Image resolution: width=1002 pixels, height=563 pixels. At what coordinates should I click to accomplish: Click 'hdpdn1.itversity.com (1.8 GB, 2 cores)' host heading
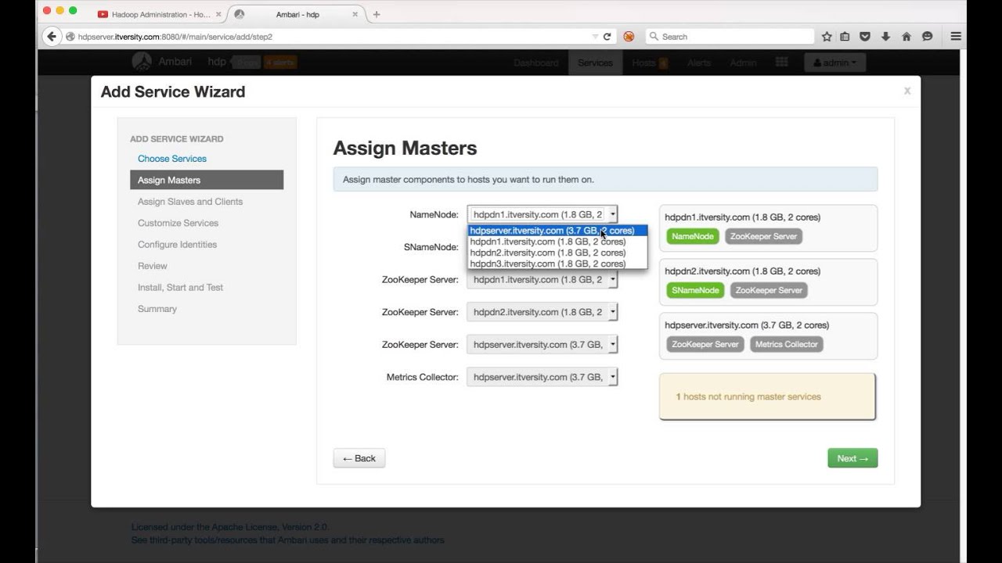(743, 217)
